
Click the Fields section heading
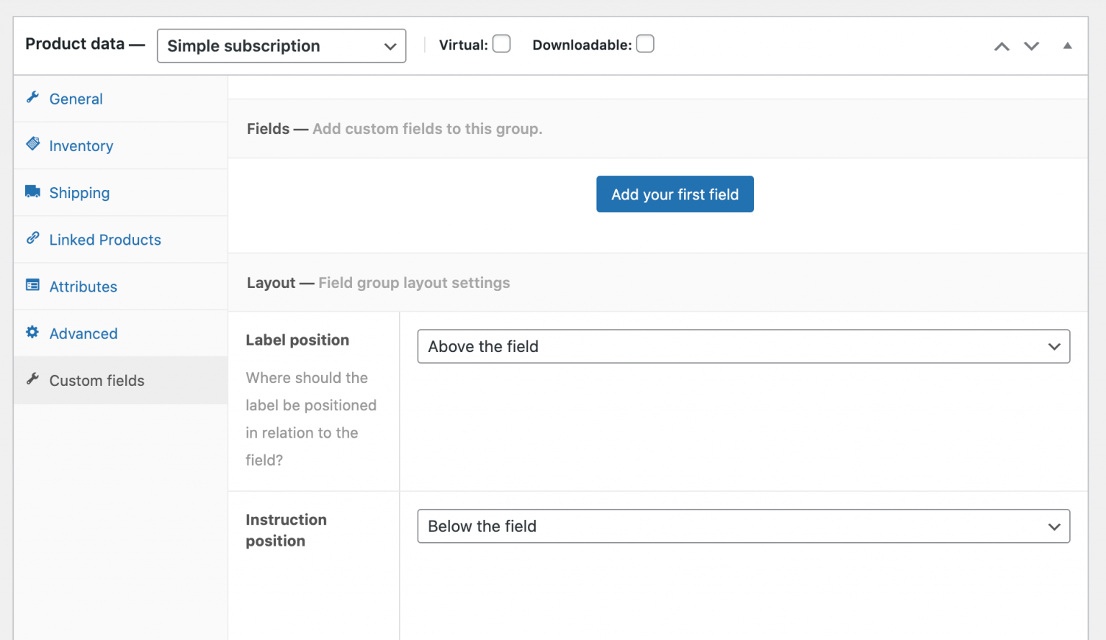[268, 128]
